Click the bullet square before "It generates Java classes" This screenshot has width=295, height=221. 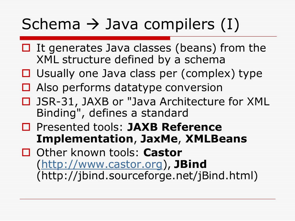tap(26, 48)
